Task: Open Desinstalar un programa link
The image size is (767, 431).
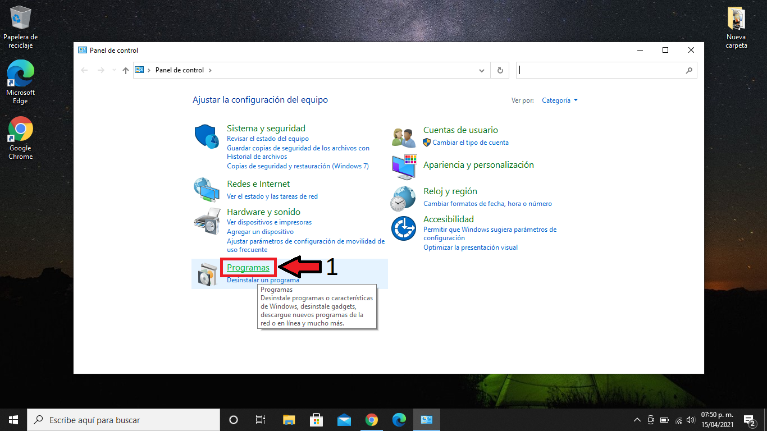Action: point(263,280)
